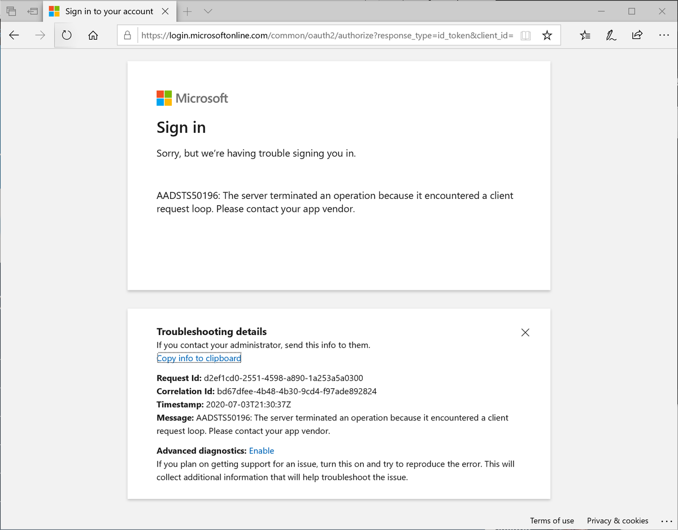This screenshot has height=530, width=678.
Task: Close the Sign in to your account tab
Action: tap(165, 11)
